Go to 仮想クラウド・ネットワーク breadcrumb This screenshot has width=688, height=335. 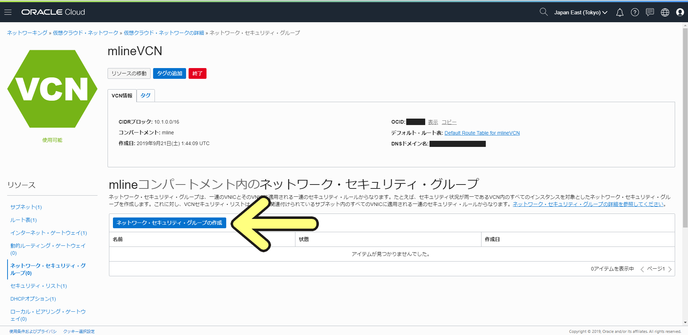coord(86,33)
